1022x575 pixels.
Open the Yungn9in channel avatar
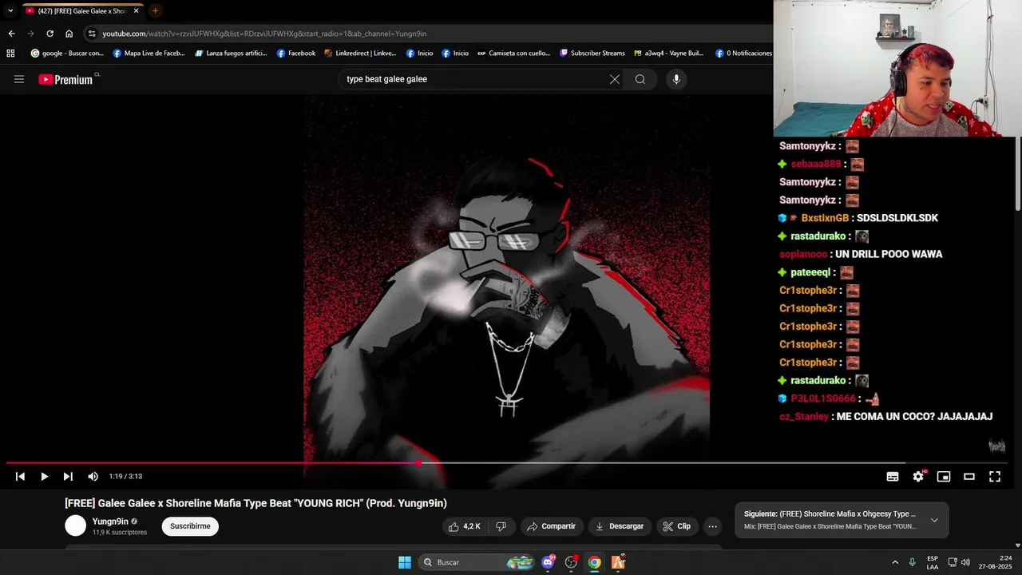[75, 525]
